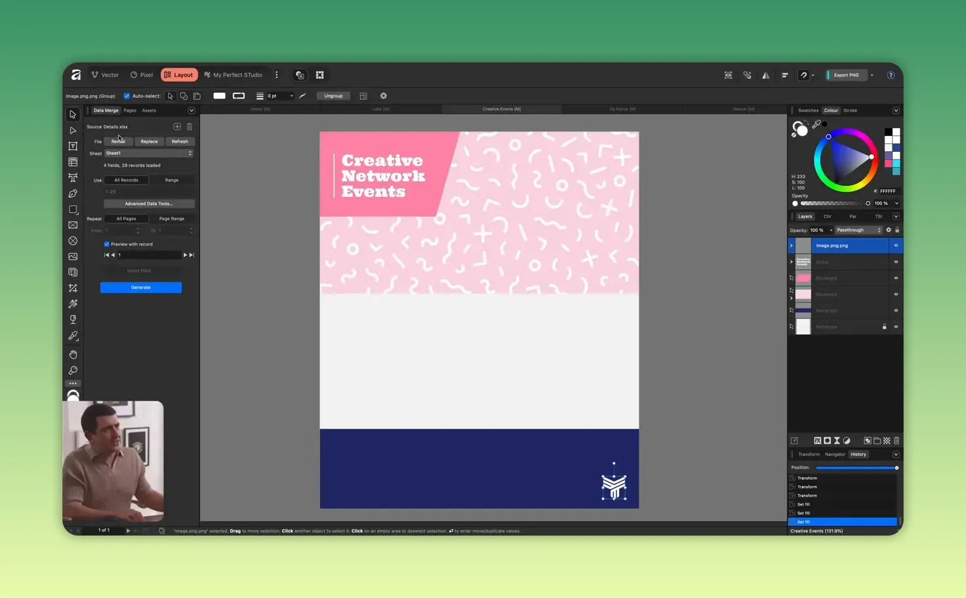The height and width of the screenshot is (598, 966).
Task: Open Advanced Data Tools
Action: [148, 203]
